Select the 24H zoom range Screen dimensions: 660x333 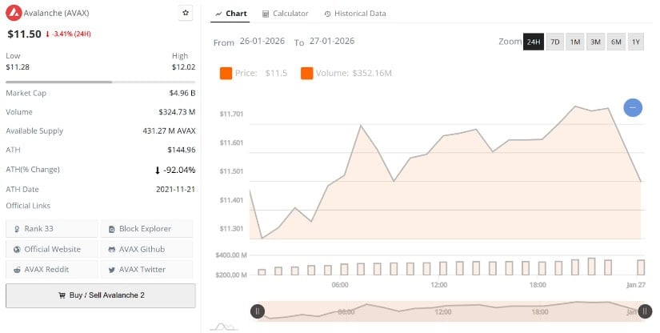click(534, 42)
